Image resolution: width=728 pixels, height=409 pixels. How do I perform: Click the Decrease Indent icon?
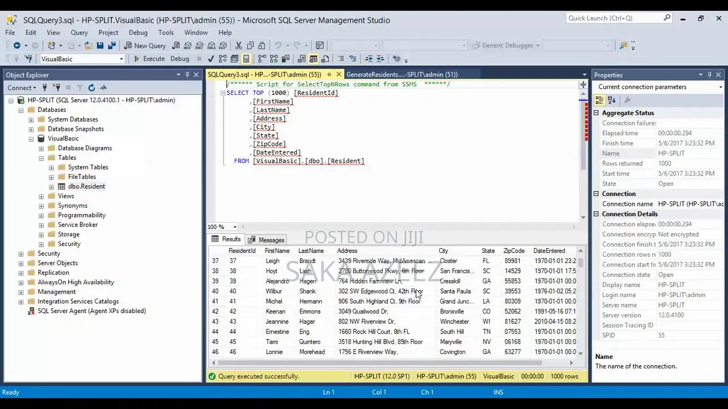tap(369, 59)
